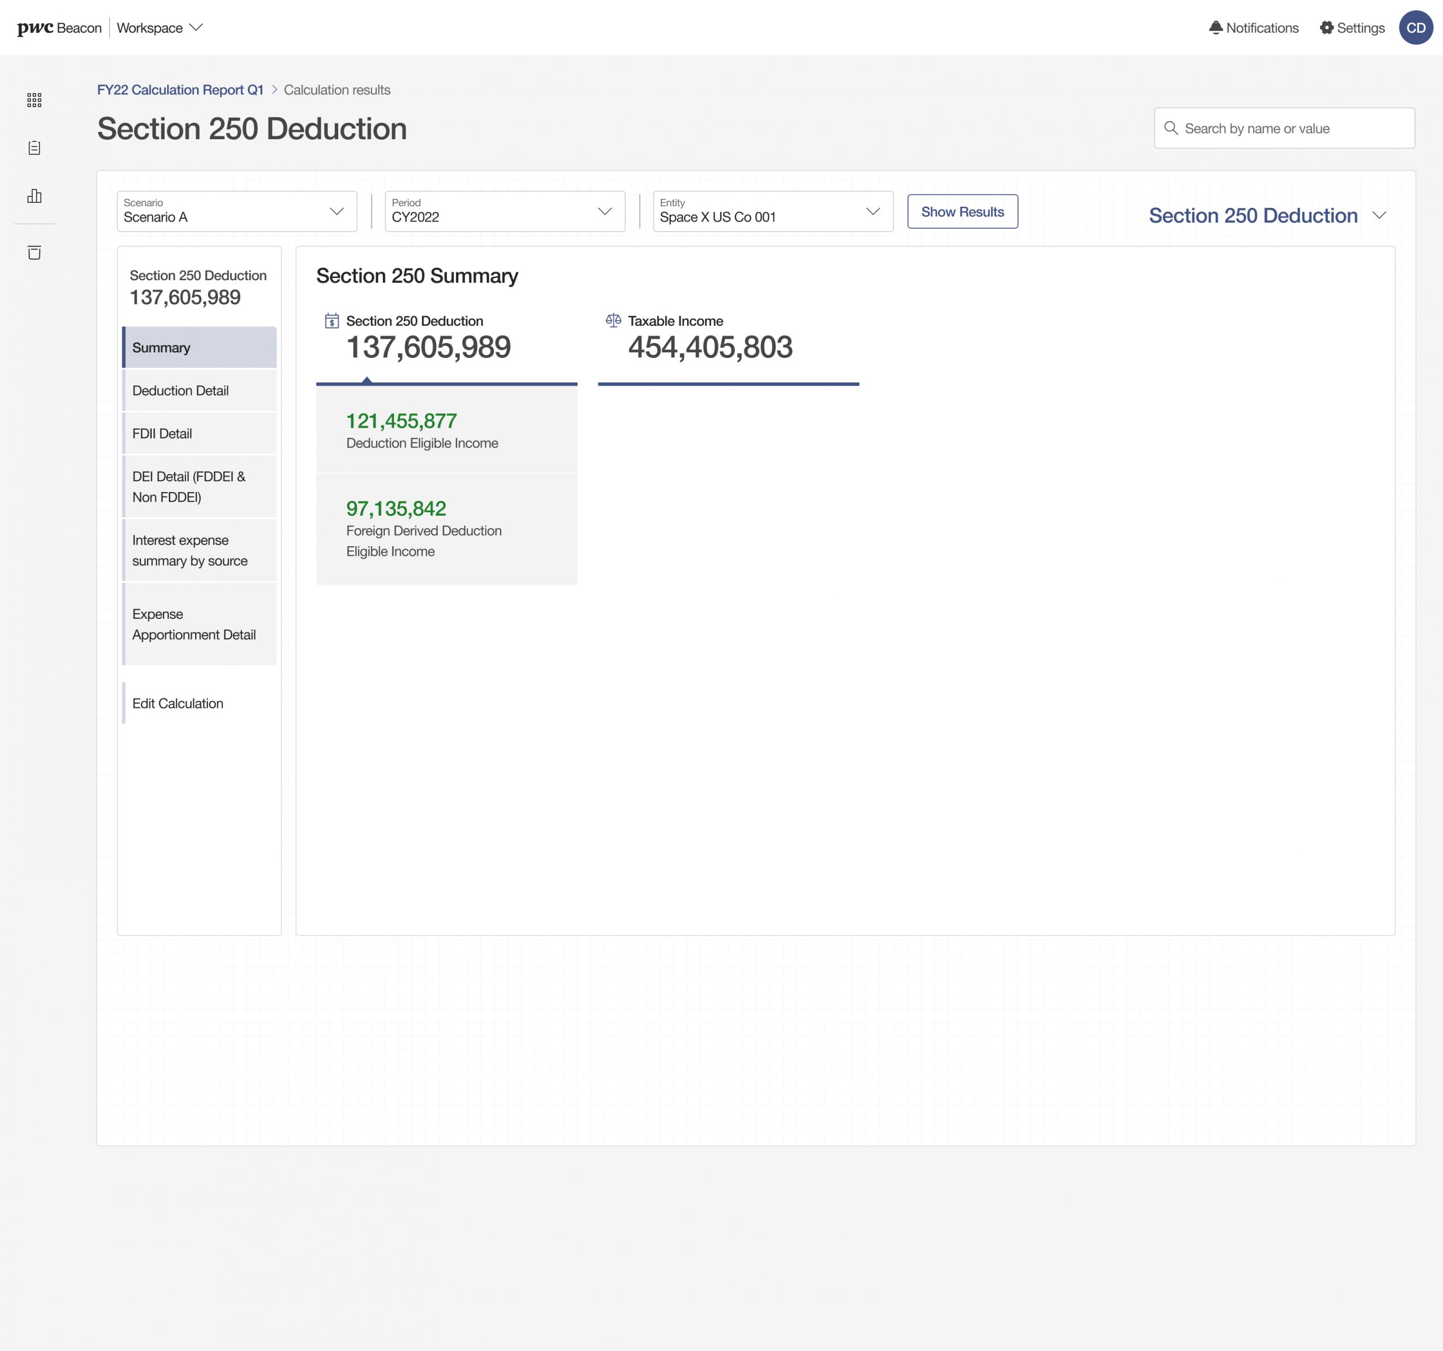The height and width of the screenshot is (1351, 1443).
Task: Click the 97,135,842 Foreign Derived value
Action: coord(396,509)
